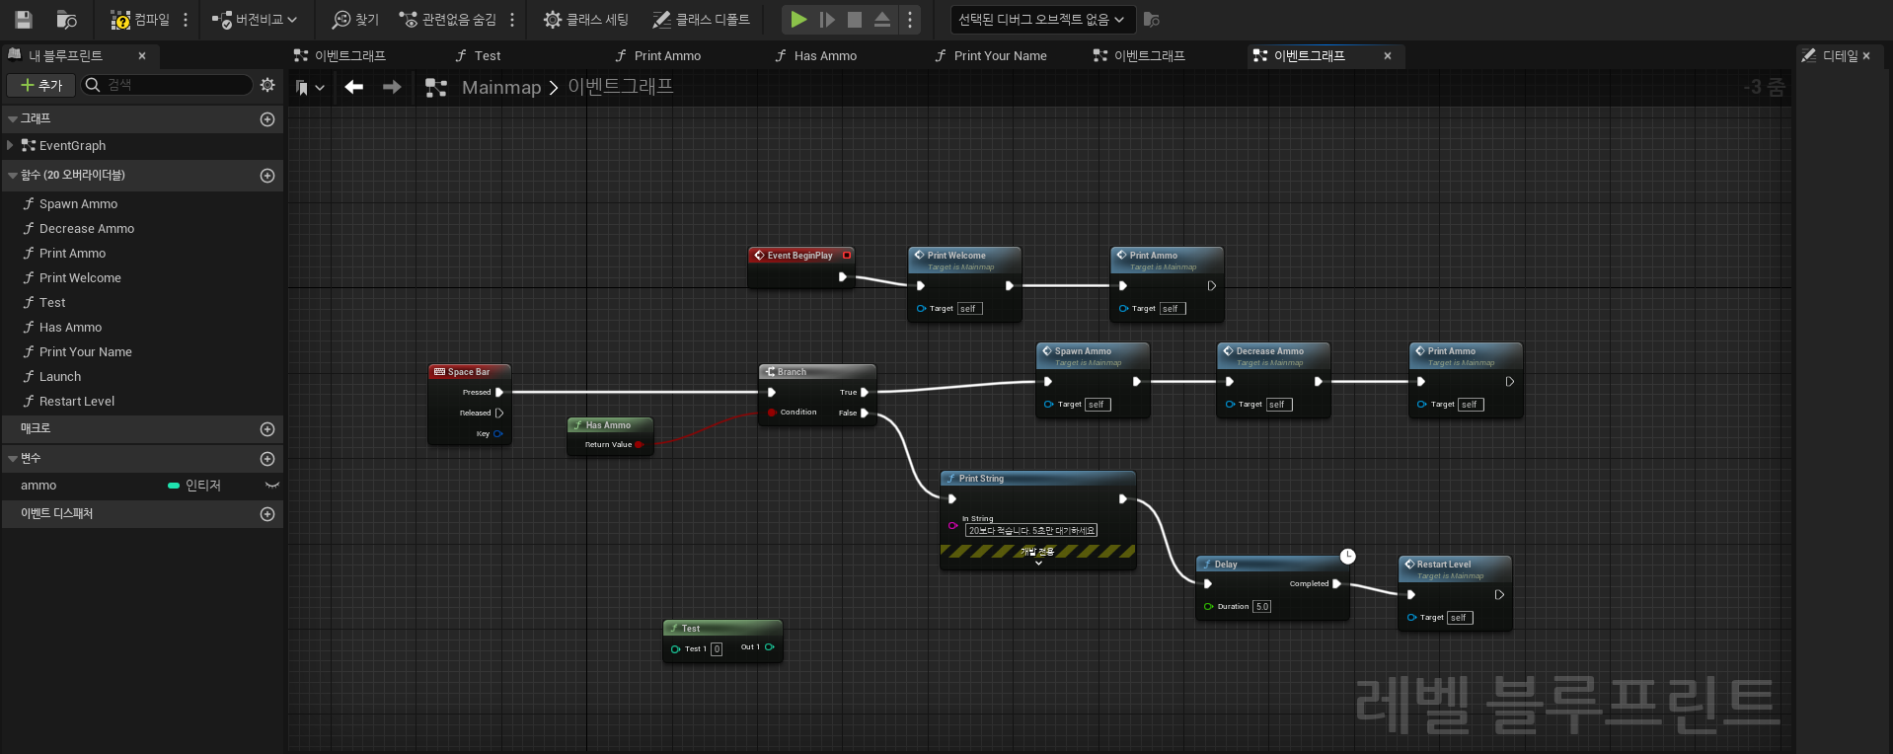1893x754 pixels.
Task: Open compile options three-dot menu
Action: click(186, 19)
